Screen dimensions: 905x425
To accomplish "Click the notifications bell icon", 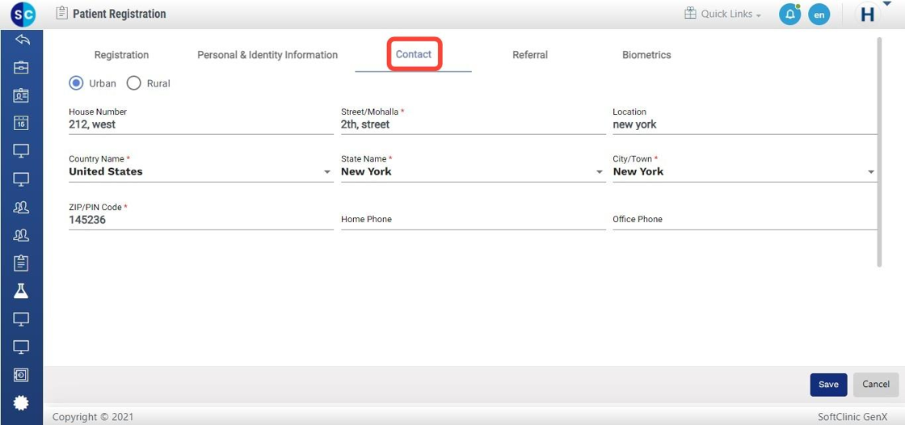I will (x=789, y=15).
